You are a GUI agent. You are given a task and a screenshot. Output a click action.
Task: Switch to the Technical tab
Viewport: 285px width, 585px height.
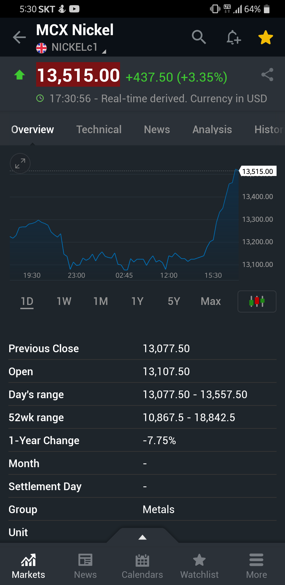point(99,129)
